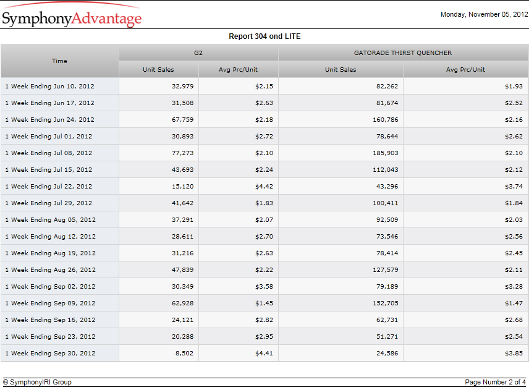
Task: Click G2 average price $1.45
Action: pyautogui.click(x=264, y=303)
